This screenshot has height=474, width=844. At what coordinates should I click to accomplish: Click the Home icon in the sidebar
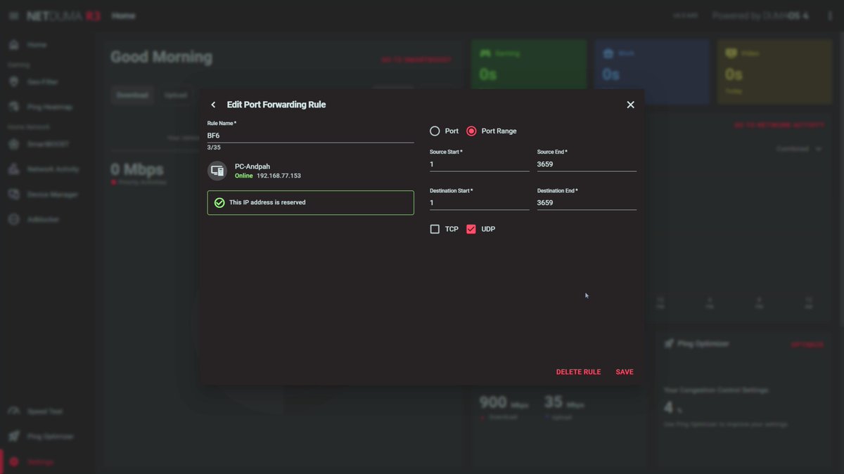pyautogui.click(x=13, y=45)
